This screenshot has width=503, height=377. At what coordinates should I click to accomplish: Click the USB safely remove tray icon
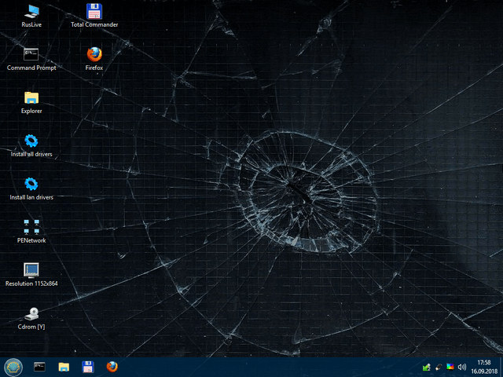(438, 367)
